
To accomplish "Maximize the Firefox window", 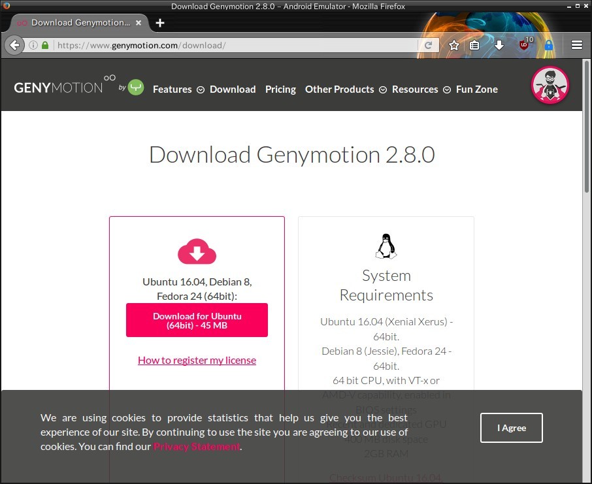I will [577, 6].
